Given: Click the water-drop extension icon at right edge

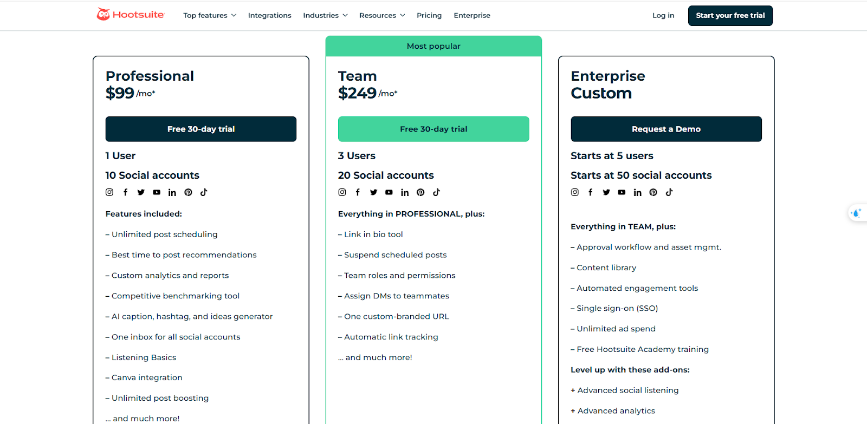Looking at the screenshot, I should tap(857, 213).
